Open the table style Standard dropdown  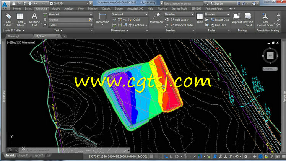pos(217,14)
